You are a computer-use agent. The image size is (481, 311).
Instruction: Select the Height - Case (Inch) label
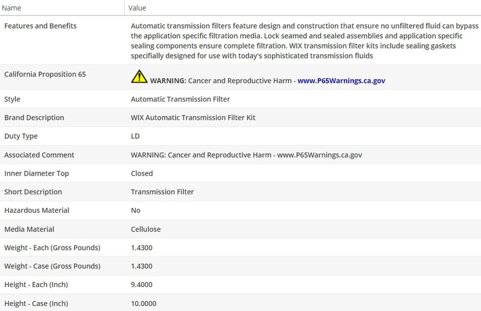36,303
